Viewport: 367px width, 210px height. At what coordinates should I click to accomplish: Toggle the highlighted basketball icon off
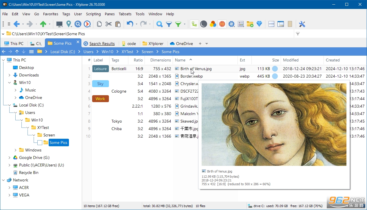point(222,24)
